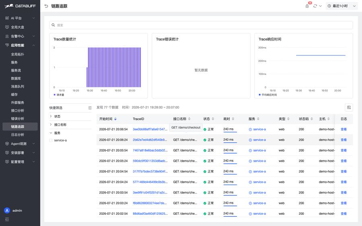Sort the table by 耗时 column
The width and height of the screenshot is (362, 226).
point(233,119)
